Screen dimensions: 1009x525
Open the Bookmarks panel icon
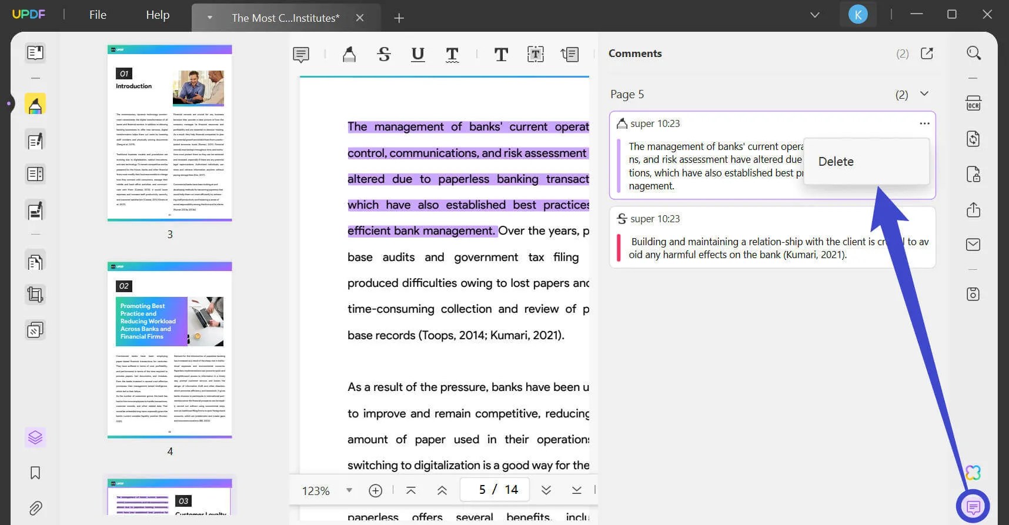[35, 473]
